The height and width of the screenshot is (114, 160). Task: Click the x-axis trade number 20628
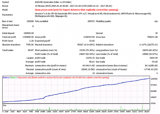(x=86, y=112)
